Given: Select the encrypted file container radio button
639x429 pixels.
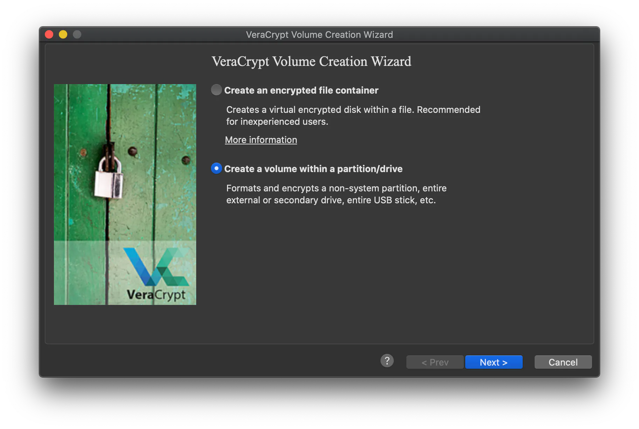Looking at the screenshot, I should coord(217,90).
